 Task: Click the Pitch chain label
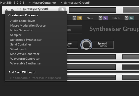point(116,18)
